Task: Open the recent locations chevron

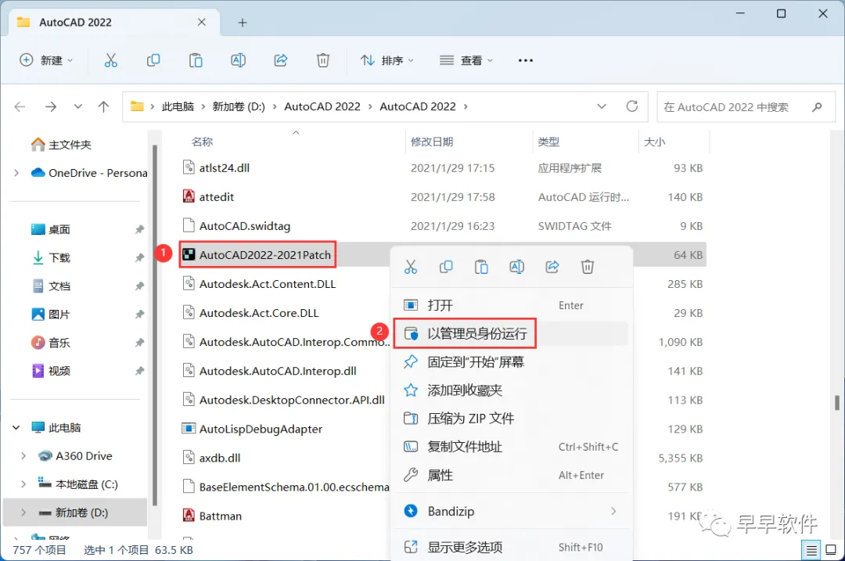Action: (x=78, y=106)
